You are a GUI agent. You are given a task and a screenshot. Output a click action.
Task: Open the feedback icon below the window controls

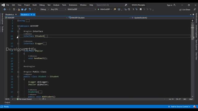click(195, 10)
